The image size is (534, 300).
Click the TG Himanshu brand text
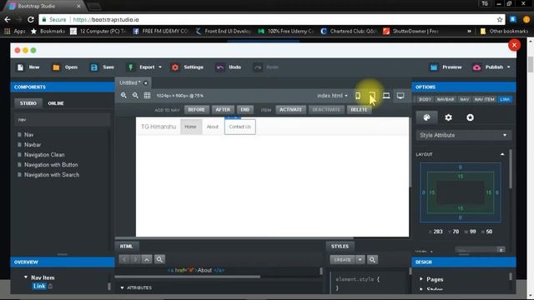coord(159,127)
